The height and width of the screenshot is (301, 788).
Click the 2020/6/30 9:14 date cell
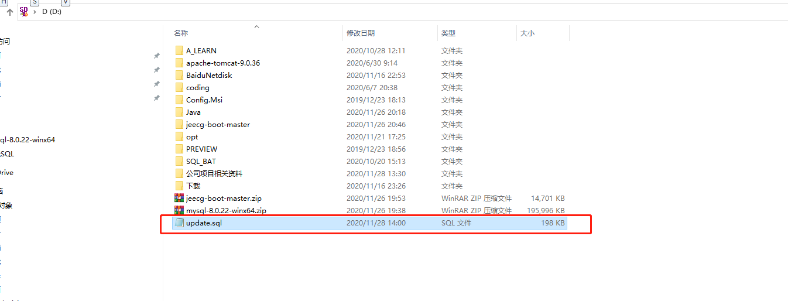click(x=372, y=63)
